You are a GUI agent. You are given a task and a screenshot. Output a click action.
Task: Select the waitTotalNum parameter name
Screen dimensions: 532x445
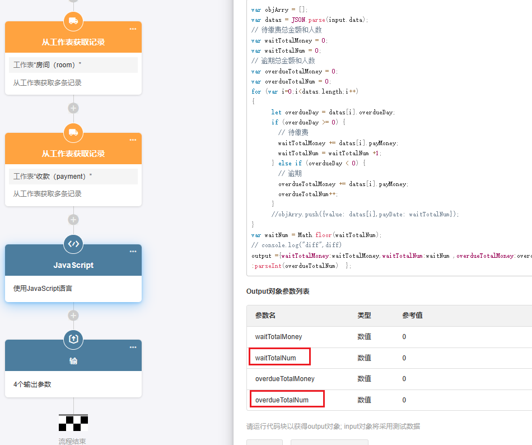point(276,358)
